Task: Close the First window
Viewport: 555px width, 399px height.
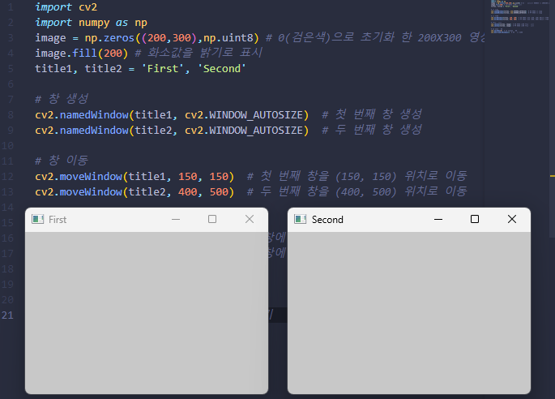Action: click(250, 219)
